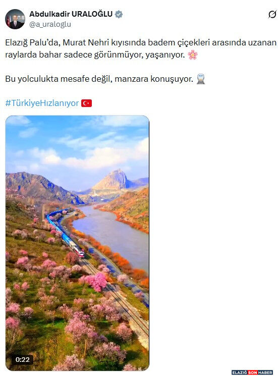278x380 pixels.
Task: Click the cloudy sky area of video
Action: pyautogui.click(x=77, y=145)
